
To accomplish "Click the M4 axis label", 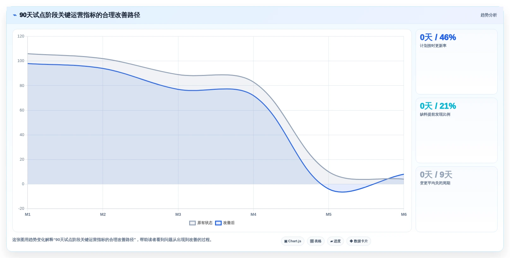I will [x=253, y=215].
